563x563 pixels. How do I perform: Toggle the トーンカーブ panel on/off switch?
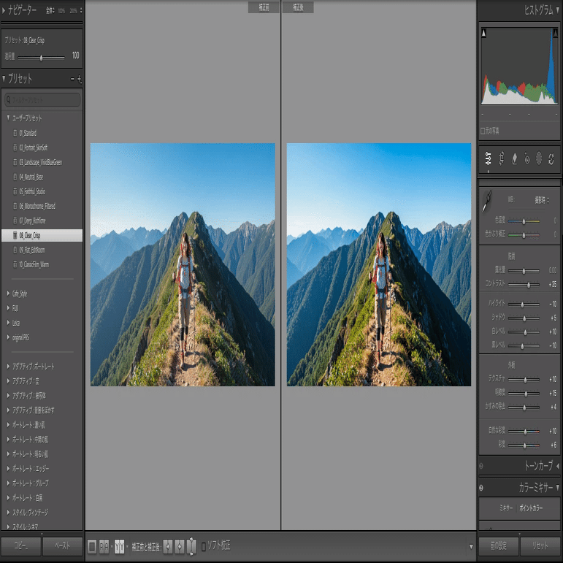[x=481, y=466]
